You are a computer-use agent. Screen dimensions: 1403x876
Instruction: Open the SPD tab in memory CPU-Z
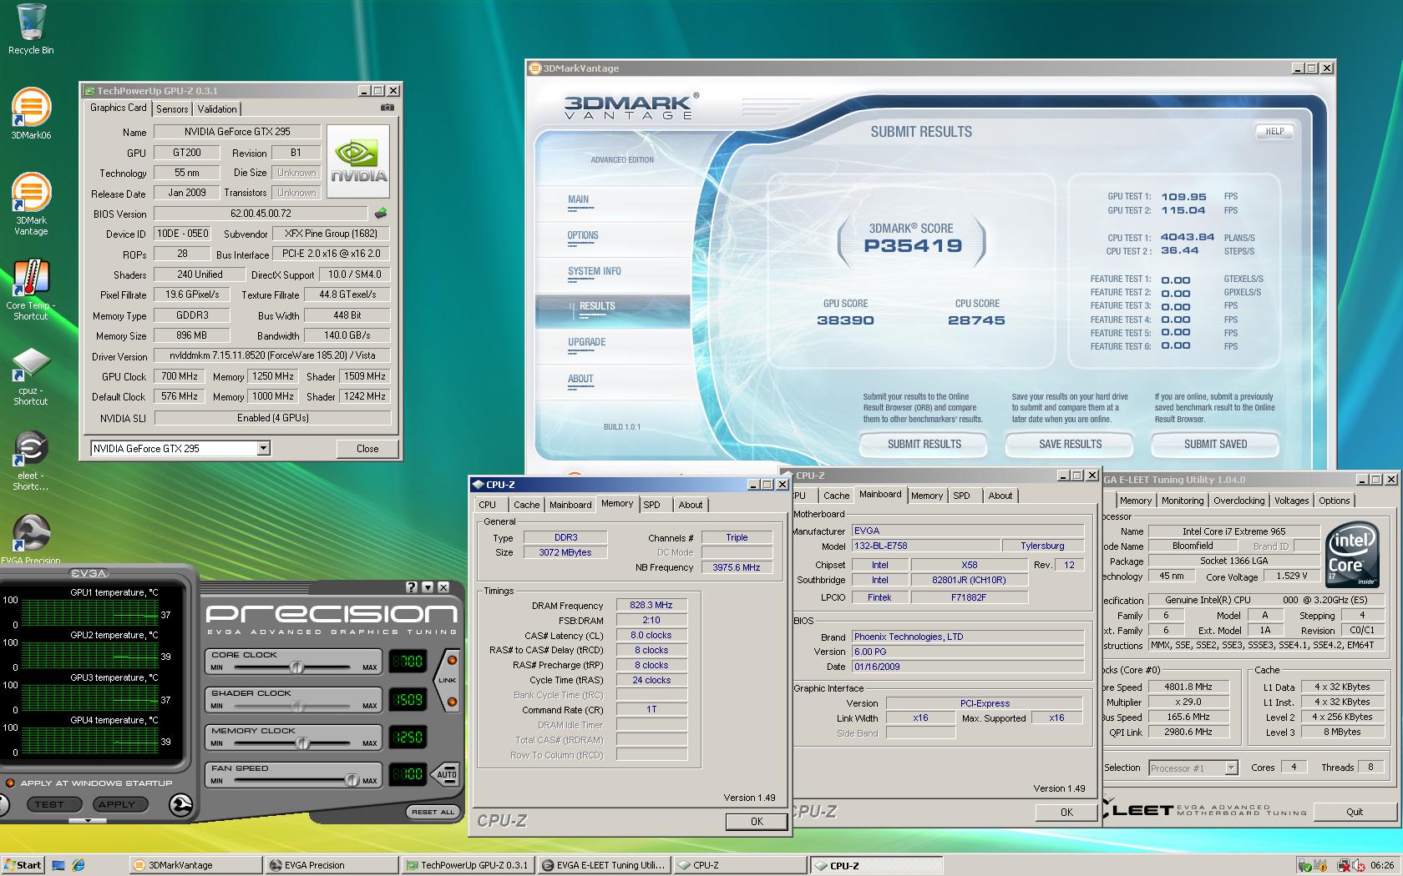coord(652,505)
